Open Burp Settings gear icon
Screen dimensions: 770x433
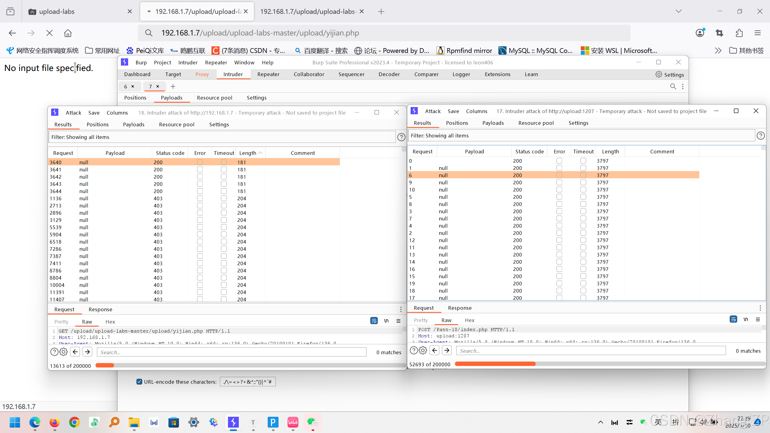pyautogui.click(x=659, y=74)
